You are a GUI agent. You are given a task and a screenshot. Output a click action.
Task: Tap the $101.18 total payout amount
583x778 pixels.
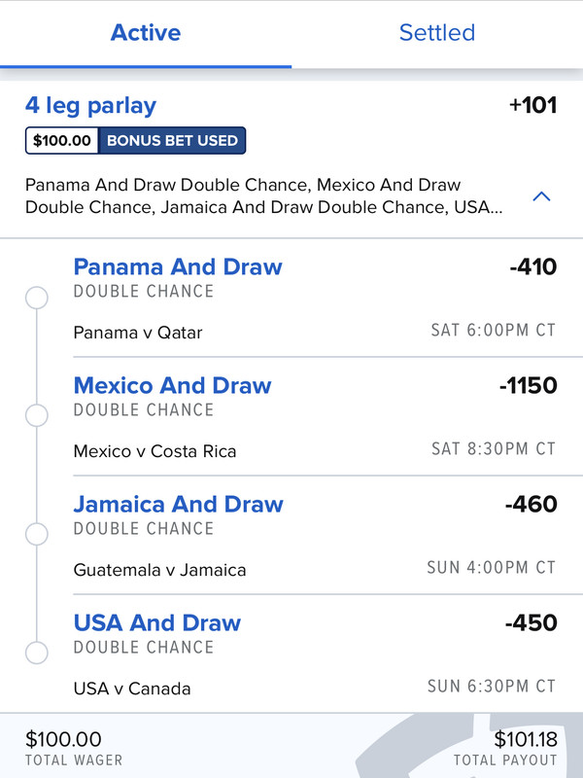(526, 739)
